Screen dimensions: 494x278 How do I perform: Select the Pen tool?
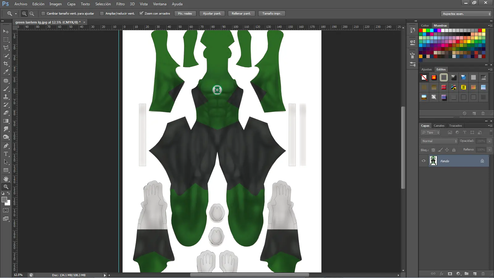click(6, 146)
